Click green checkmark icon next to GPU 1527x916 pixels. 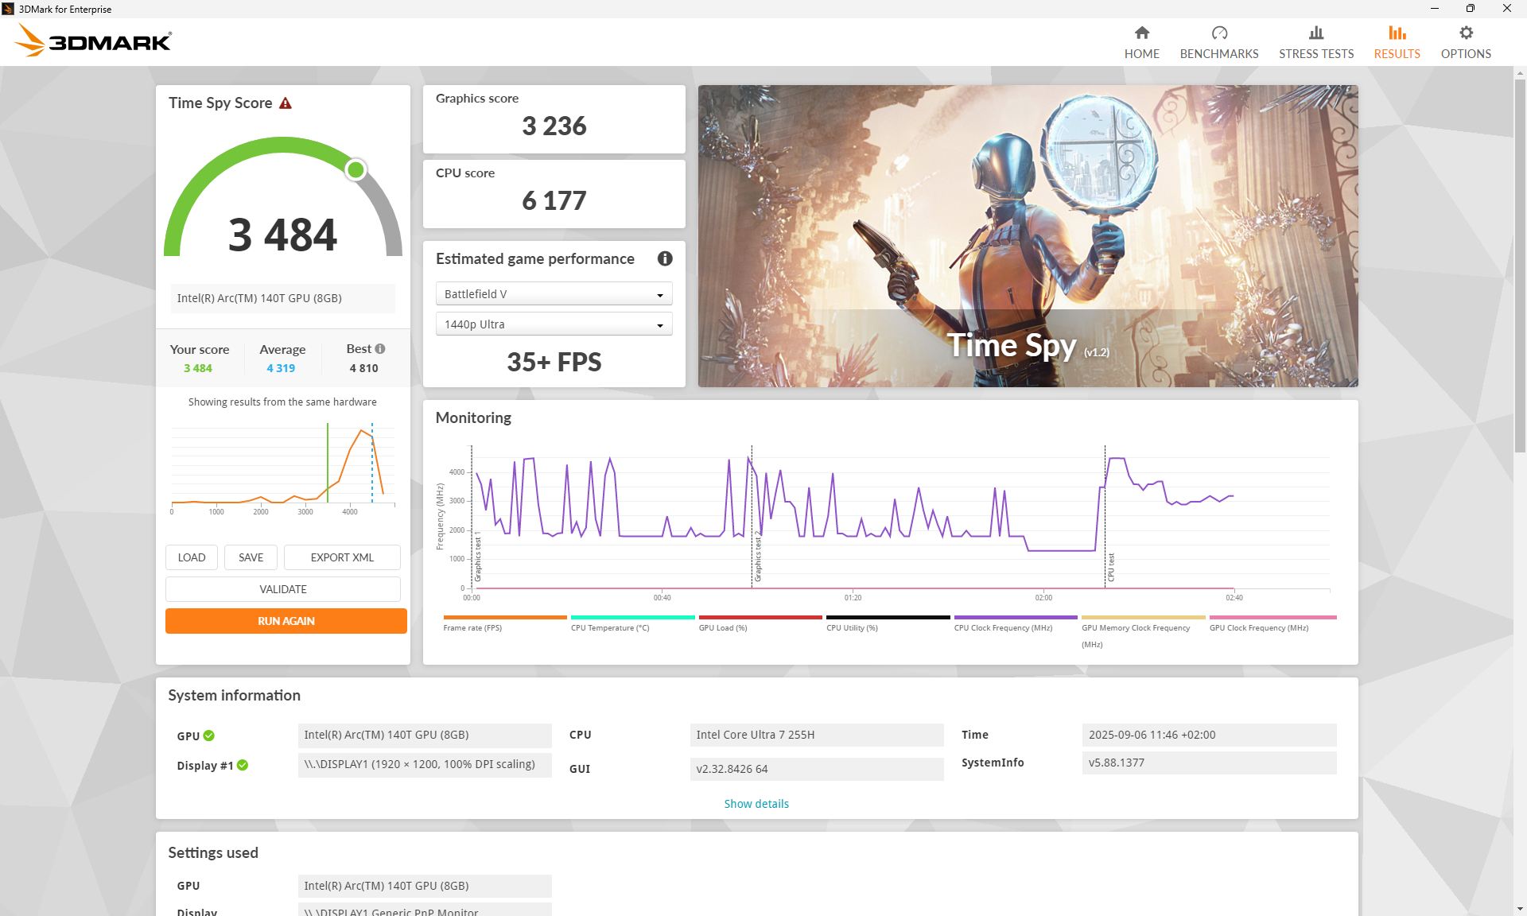209,736
